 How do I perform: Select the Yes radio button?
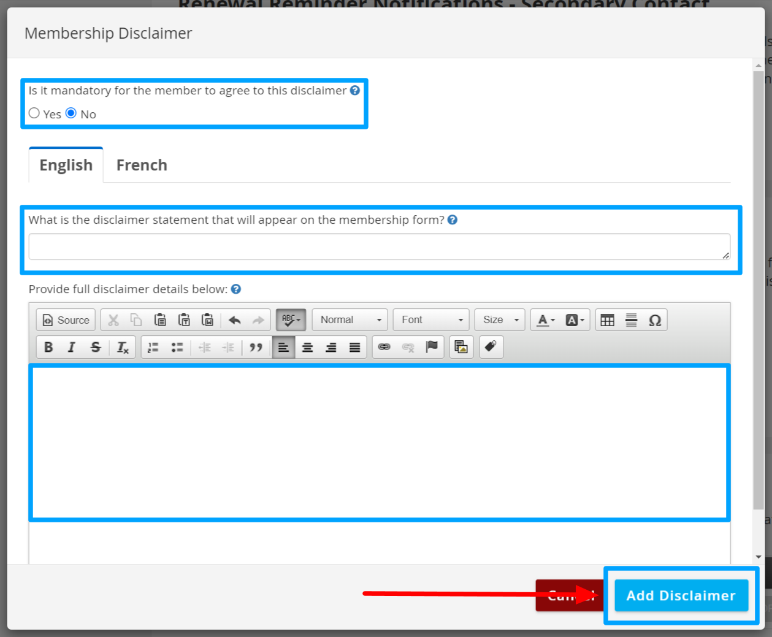pos(34,113)
